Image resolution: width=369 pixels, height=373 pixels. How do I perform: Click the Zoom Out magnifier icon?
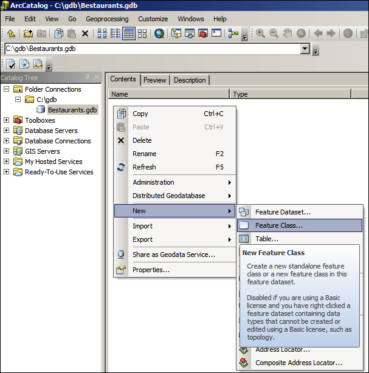click(x=274, y=33)
